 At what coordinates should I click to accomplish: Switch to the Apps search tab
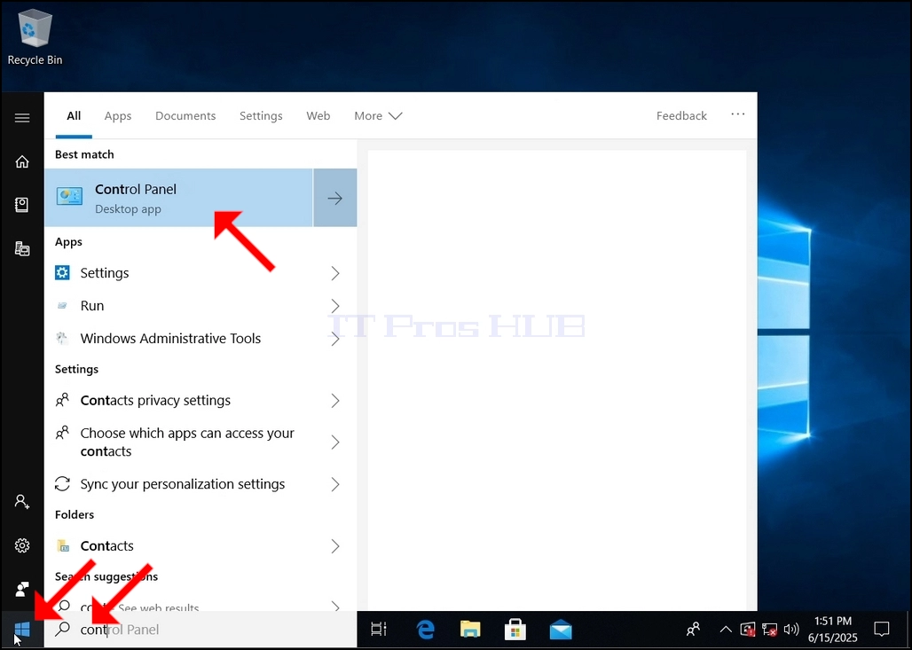click(x=118, y=115)
